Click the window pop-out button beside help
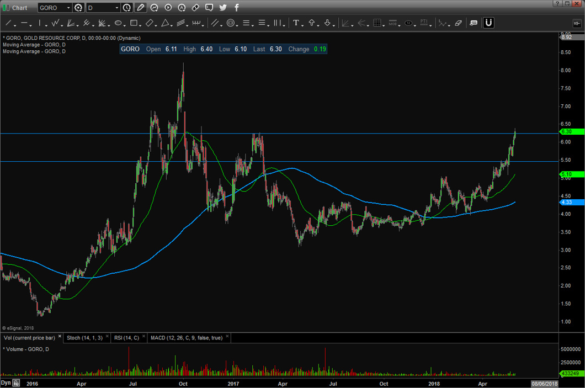 567,3
